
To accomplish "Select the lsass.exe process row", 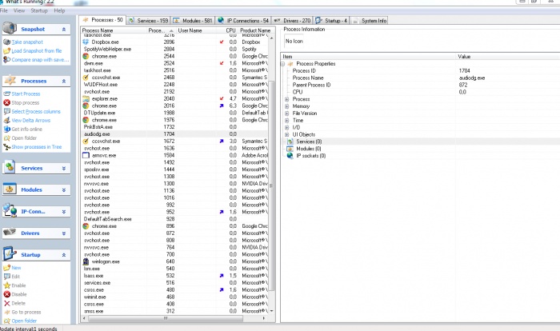I will [174, 276].
